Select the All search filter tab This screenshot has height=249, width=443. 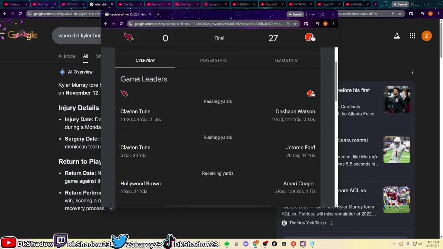(85, 56)
